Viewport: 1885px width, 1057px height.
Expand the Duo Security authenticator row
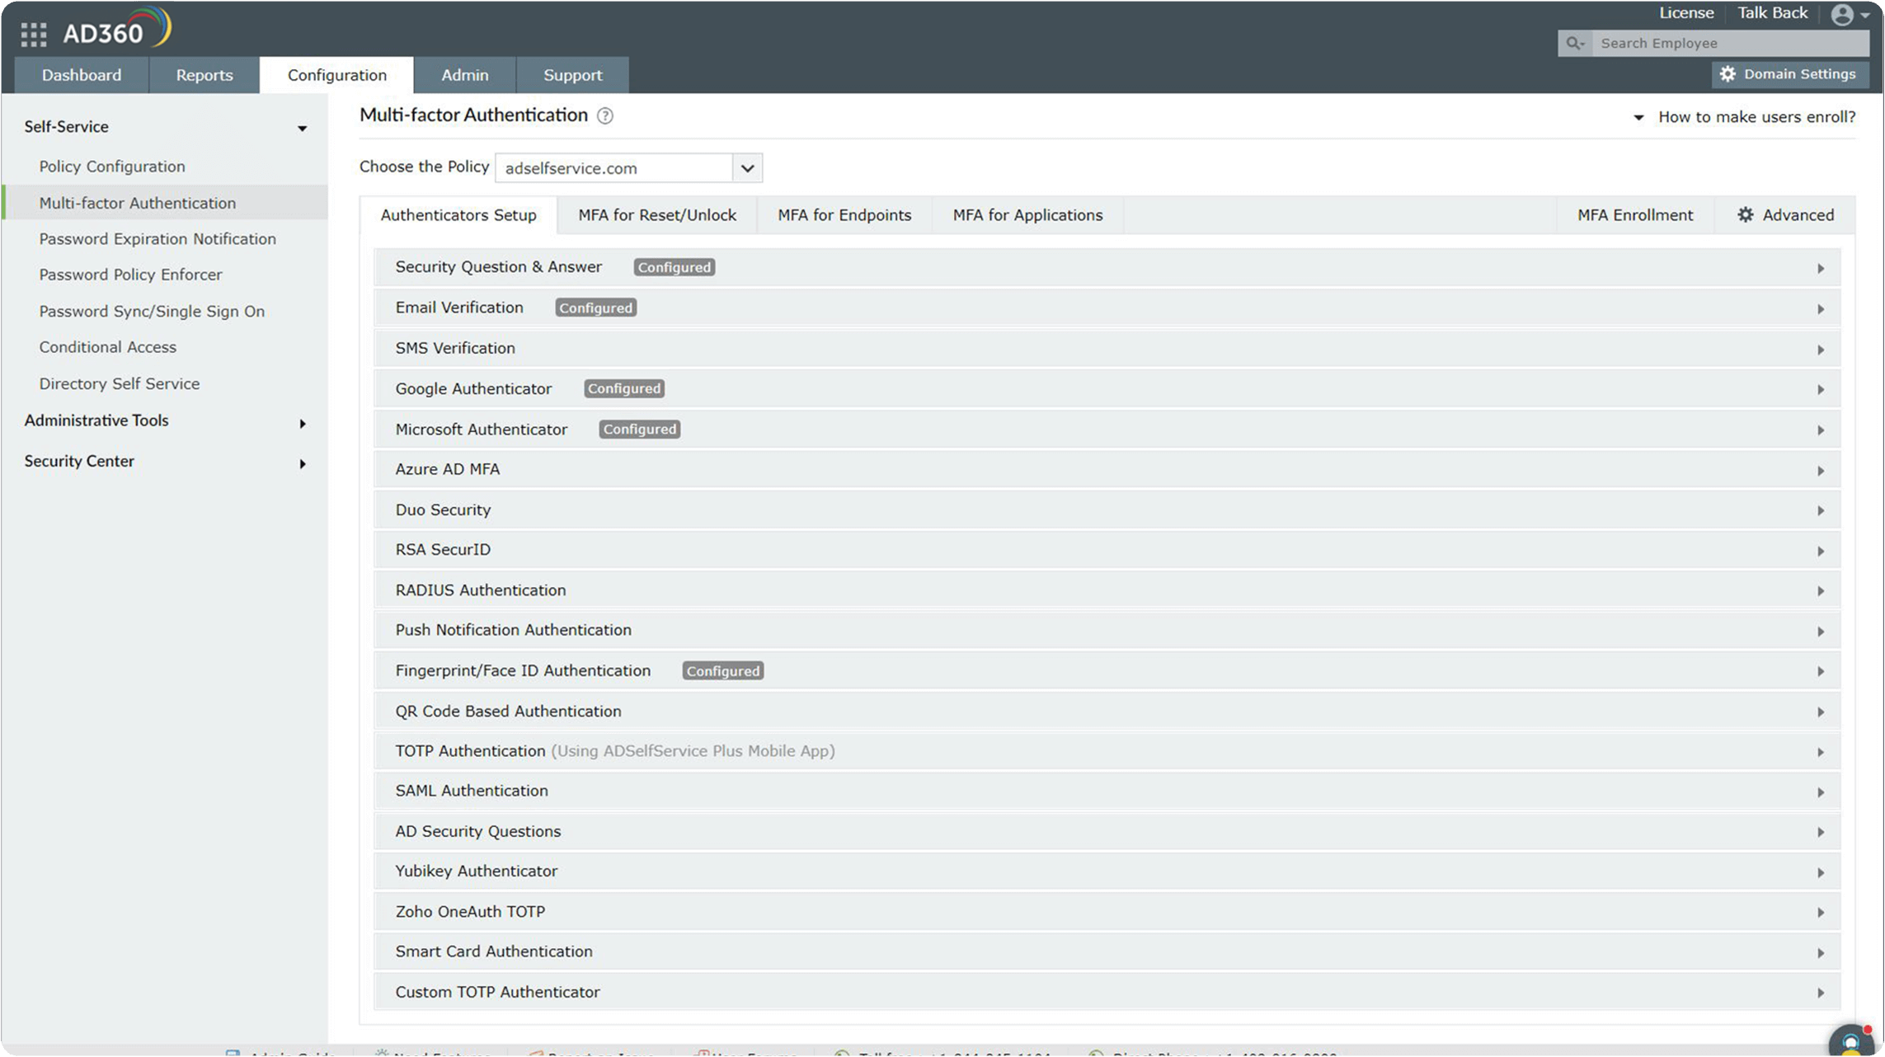pyautogui.click(x=1821, y=510)
